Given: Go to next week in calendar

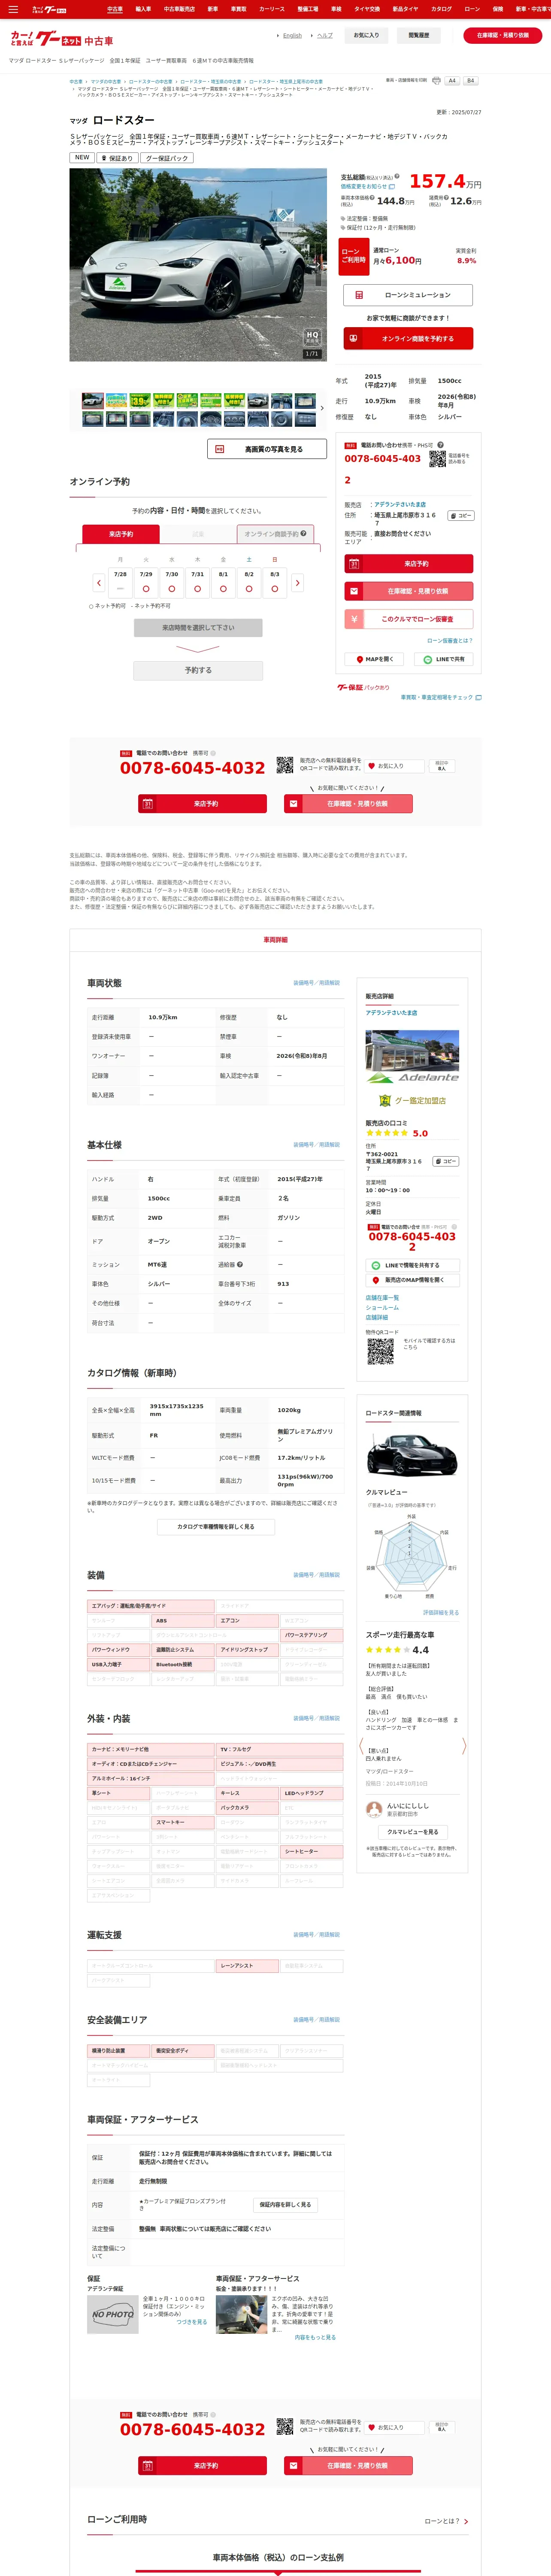Looking at the screenshot, I should [297, 582].
